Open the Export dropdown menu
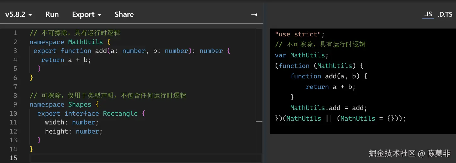456x163 pixels. click(86, 14)
